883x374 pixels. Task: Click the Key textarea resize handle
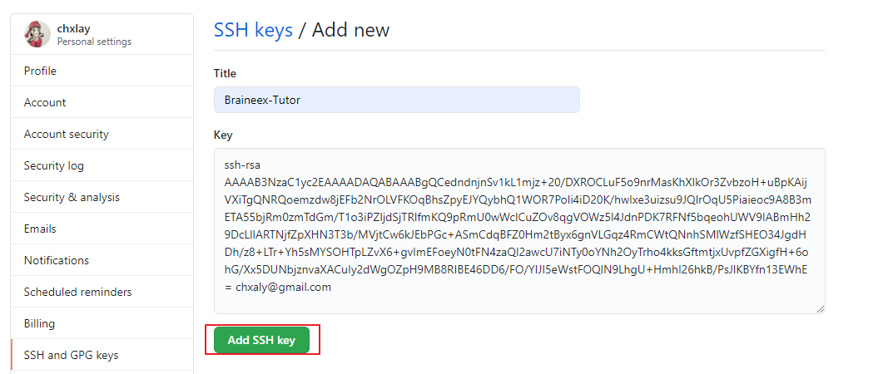(x=820, y=308)
